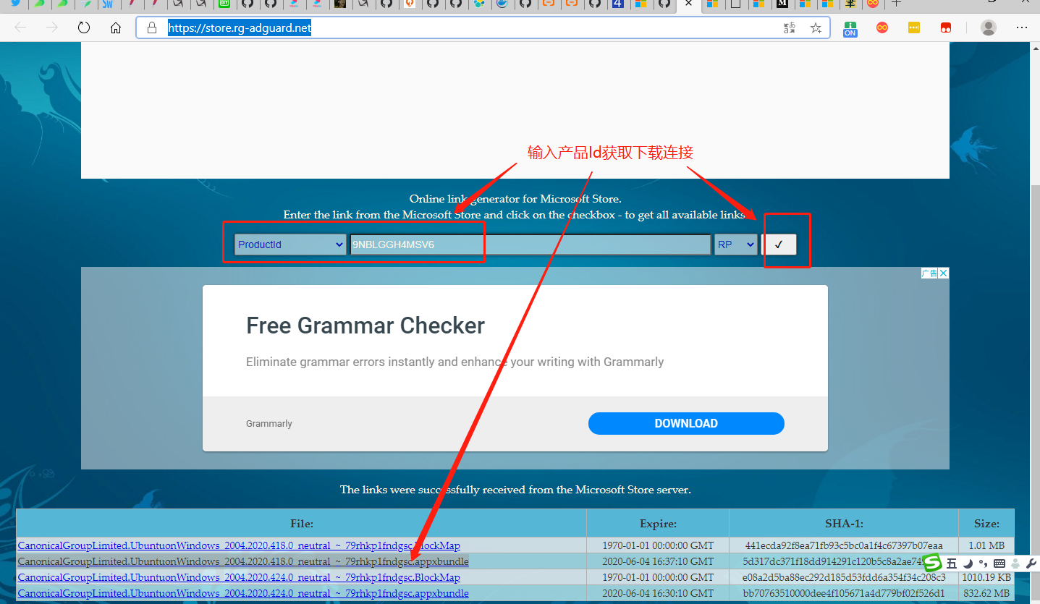Close the active browser tab
Screen dimensions: 1040x604
pyautogui.click(x=688, y=4)
